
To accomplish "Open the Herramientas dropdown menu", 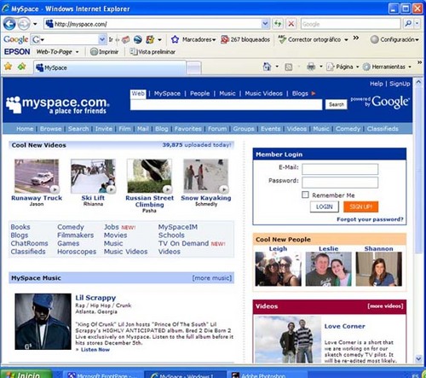I will pos(388,67).
